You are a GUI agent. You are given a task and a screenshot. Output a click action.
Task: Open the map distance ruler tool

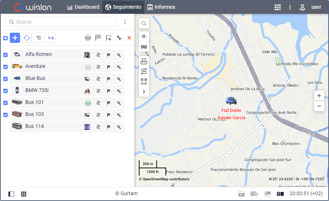point(144,61)
